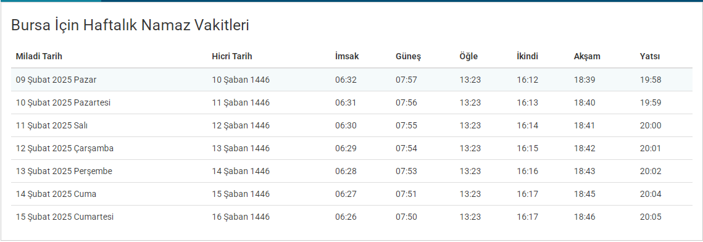Click the Öğle column header

click(x=468, y=56)
